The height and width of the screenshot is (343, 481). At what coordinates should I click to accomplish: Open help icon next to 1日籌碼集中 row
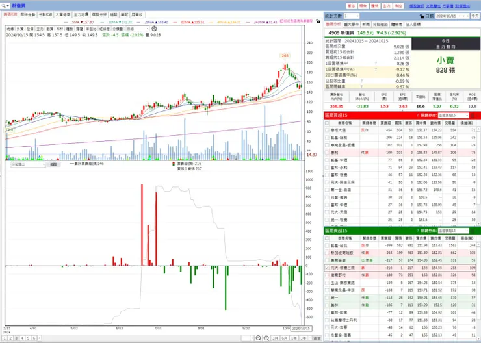(376, 64)
